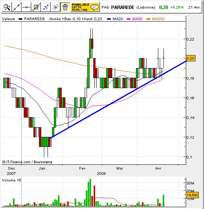
Task: Click the Année +Bas: 0,10 +Haut: 0,23 text
Action: click(x=76, y=19)
